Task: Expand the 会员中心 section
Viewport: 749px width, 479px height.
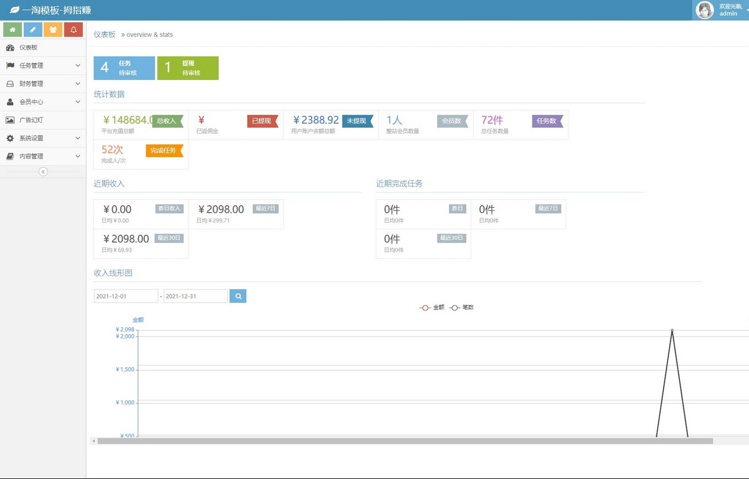Action: click(42, 102)
